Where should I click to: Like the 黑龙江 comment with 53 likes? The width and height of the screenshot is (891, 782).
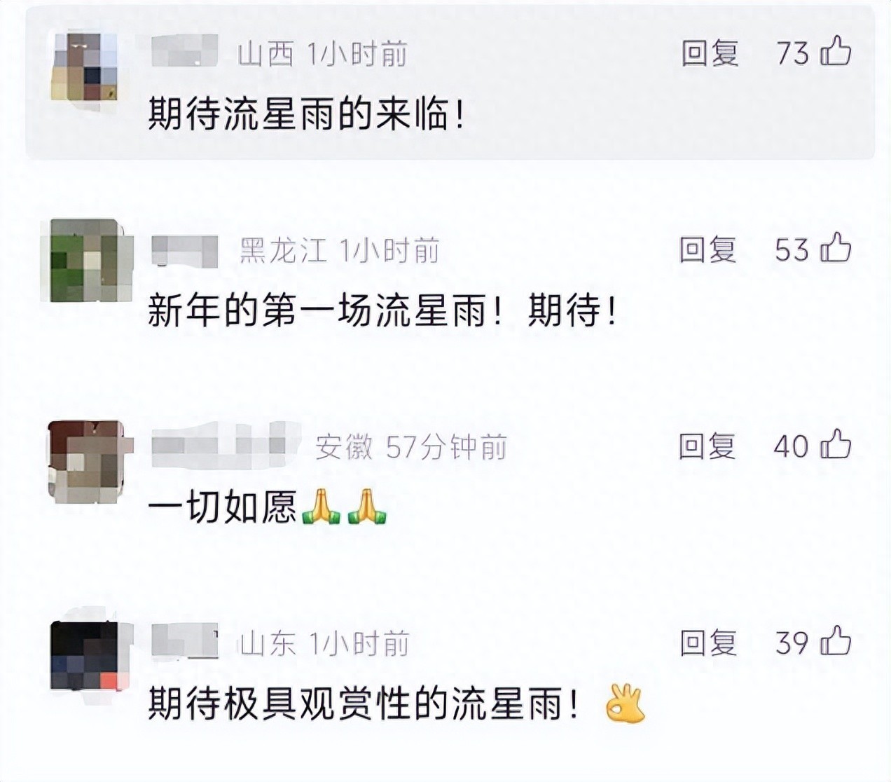(x=836, y=249)
